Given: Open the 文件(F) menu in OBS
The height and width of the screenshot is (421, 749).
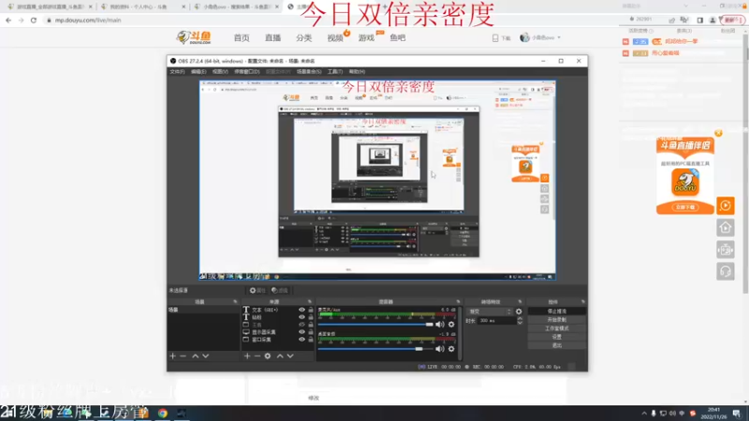Looking at the screenshot, I should tap(177, 72).
